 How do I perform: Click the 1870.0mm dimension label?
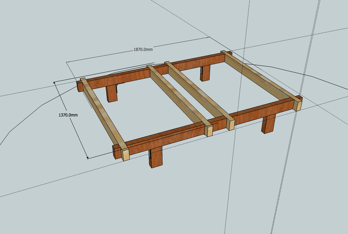pyautogui.click(x=143, y=49)
